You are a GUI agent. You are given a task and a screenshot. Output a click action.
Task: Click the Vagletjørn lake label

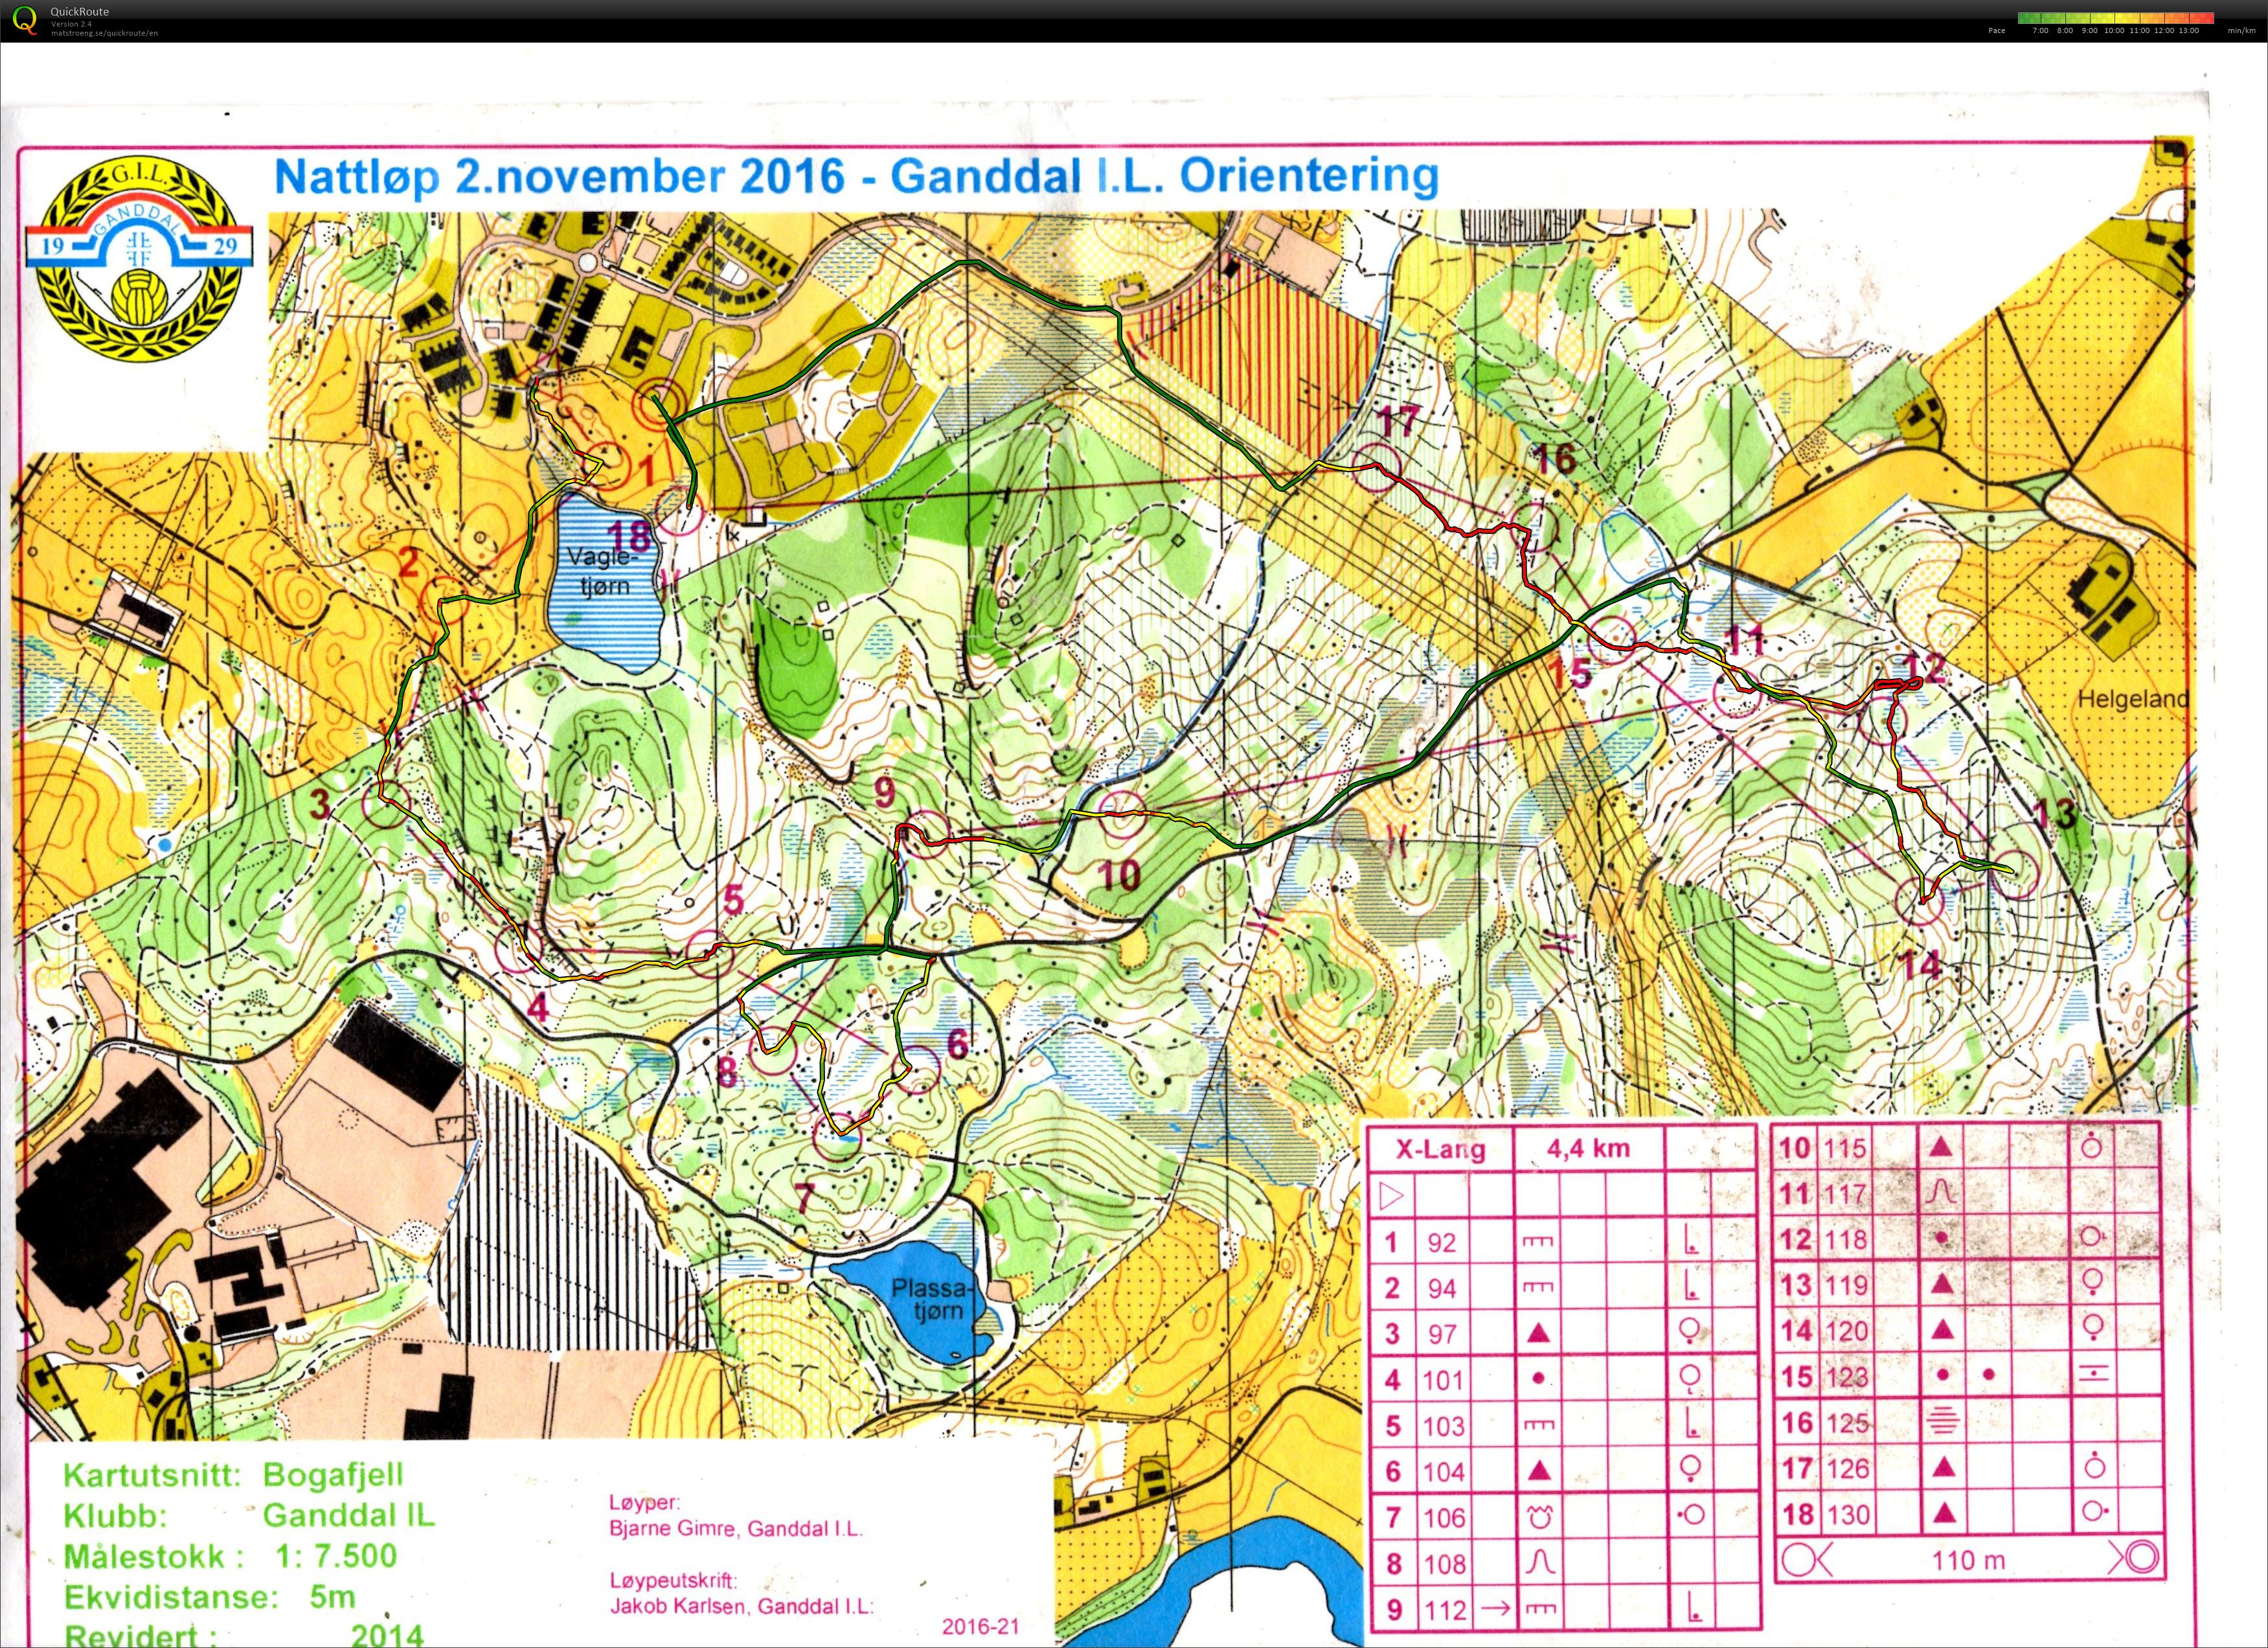(604, 571)
